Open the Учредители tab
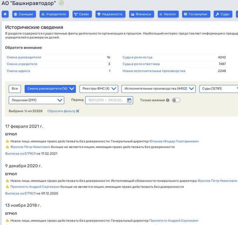This screenshot has width=238, height=225. click(x=54, y=14)
